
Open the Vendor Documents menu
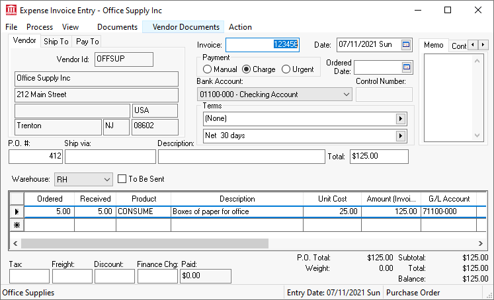pyautogui.click(x=186, y=27)
